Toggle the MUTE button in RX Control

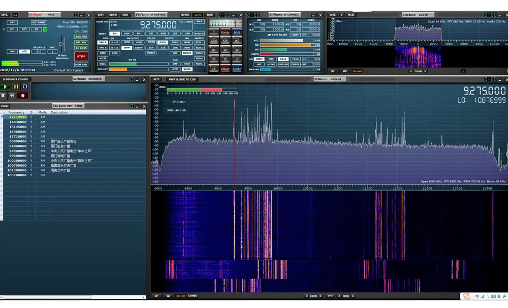[103, 58]
